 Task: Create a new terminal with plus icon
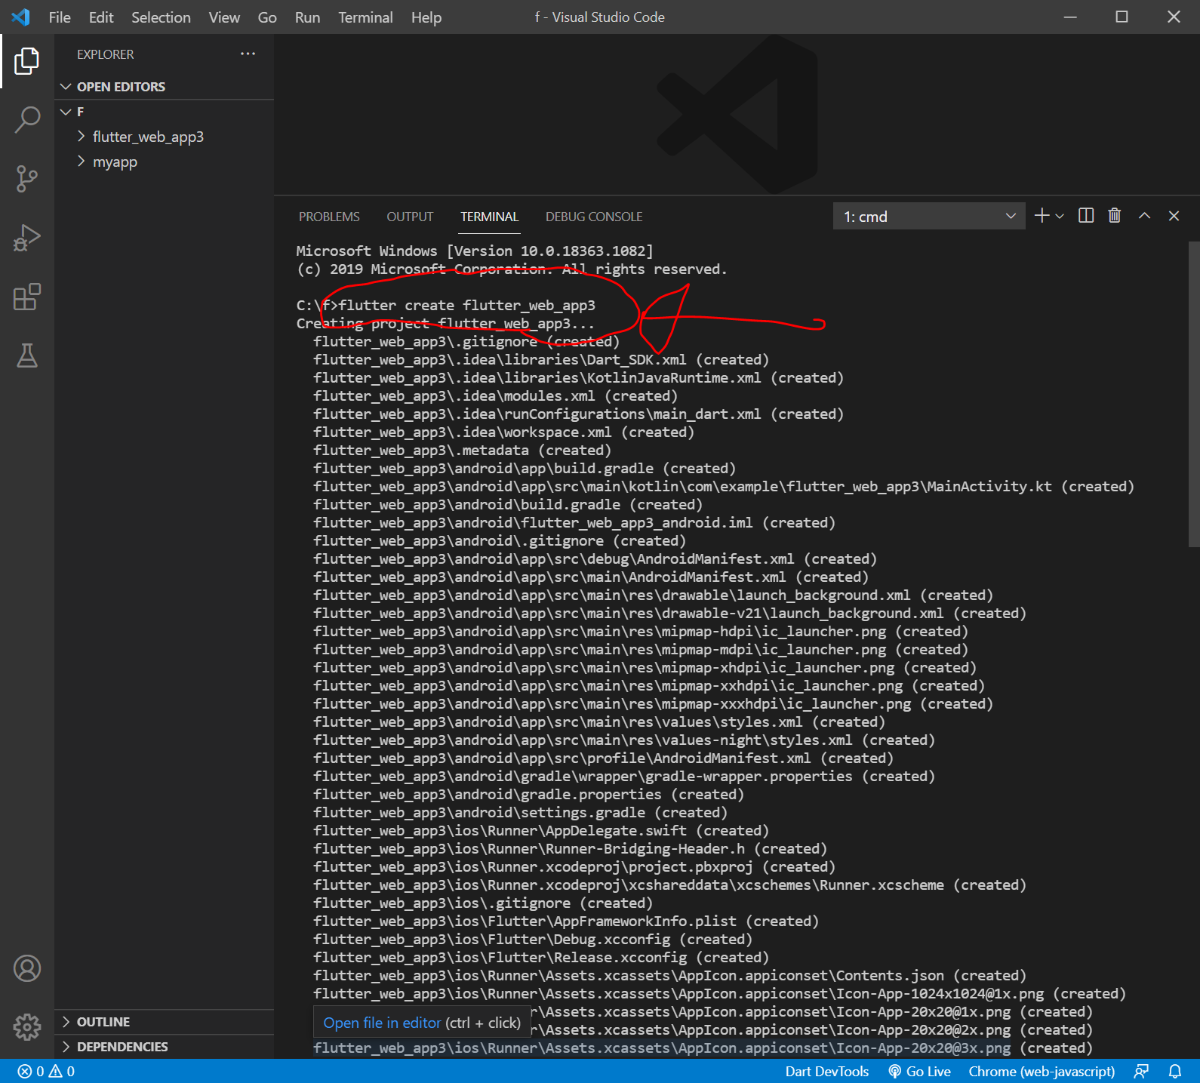point(1042,216)
